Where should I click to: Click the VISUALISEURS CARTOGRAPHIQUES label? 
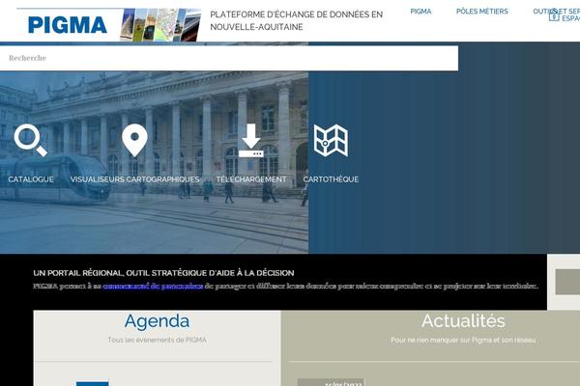point(135,179)
